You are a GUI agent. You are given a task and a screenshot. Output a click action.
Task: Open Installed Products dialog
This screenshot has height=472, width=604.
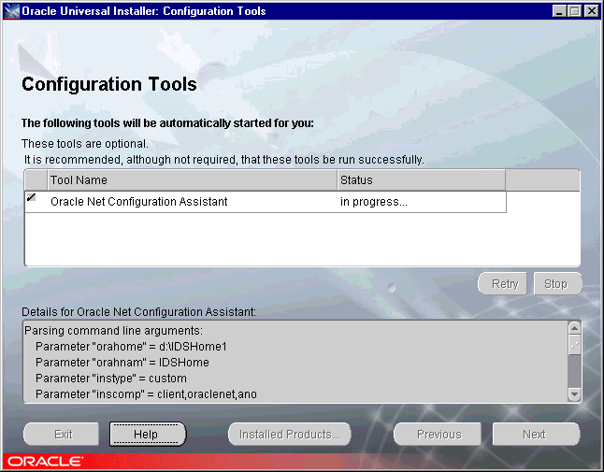pos(290,435)
